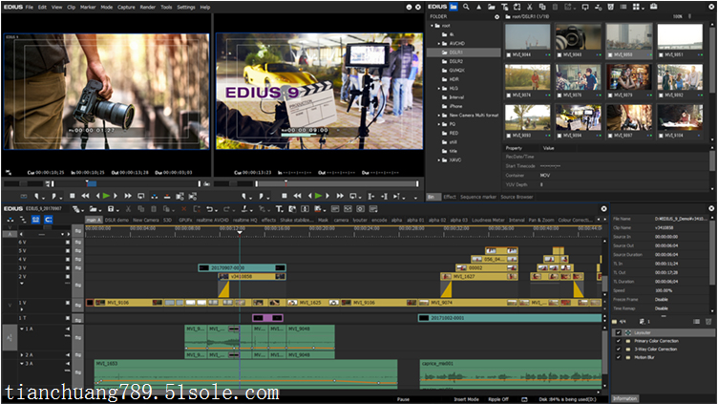The image size is (718, 404).
Task: Click Fast Forward in the player monitor
Action: click(x=128, y=196)
